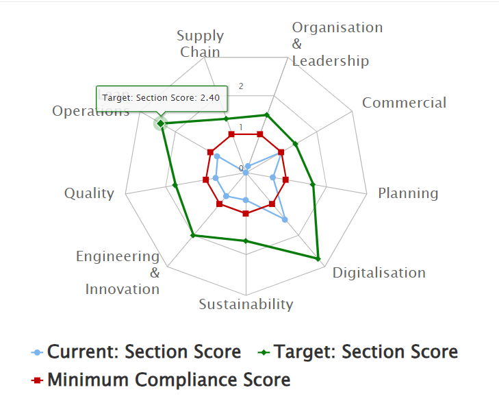Image resolution: width=499 pixels, height=403 pixels.
Task: Select green target point on Engineering & Innovation
Action: coord(192,236)
